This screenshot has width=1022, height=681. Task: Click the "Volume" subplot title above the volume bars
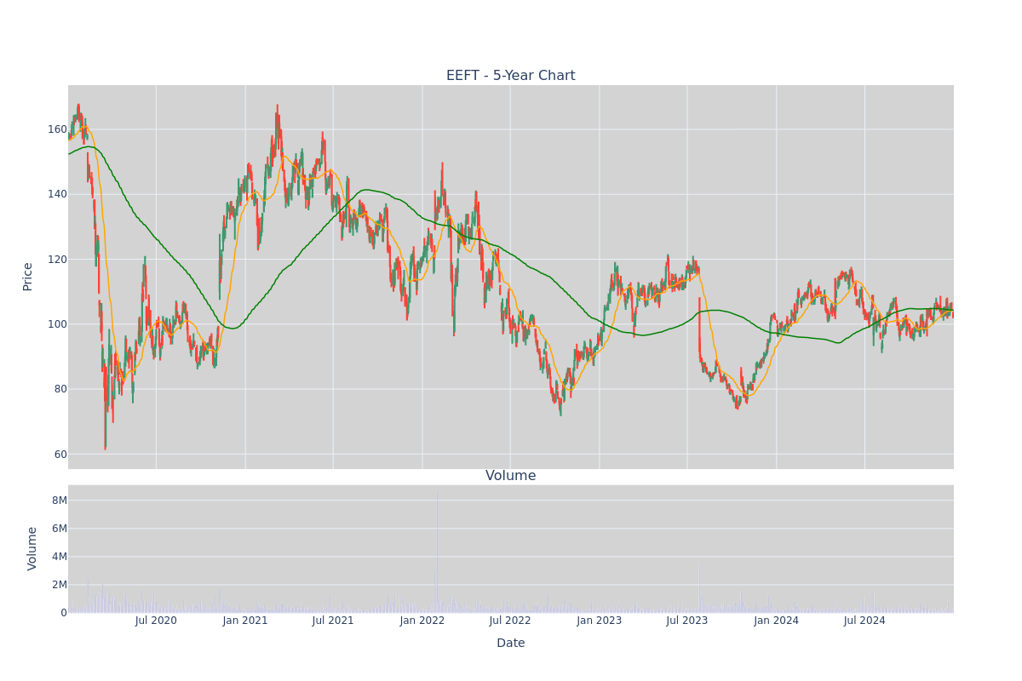coord(511,476)
